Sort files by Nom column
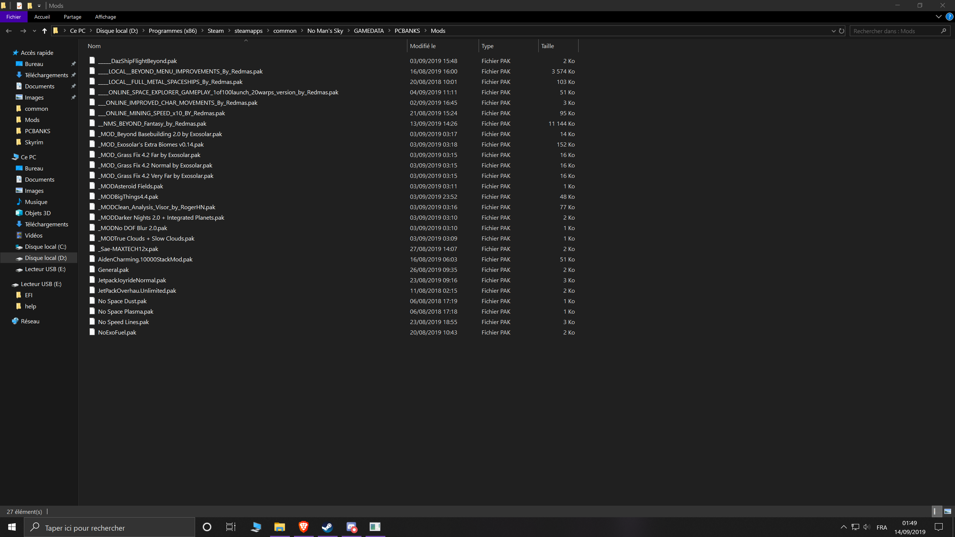 pyautogui.click(x=246, y=46)
